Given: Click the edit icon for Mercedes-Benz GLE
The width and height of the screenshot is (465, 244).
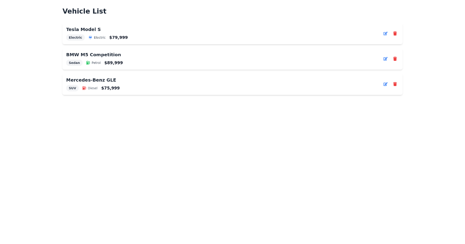Looking at the screenshot, I should click(x=385, y=84).
